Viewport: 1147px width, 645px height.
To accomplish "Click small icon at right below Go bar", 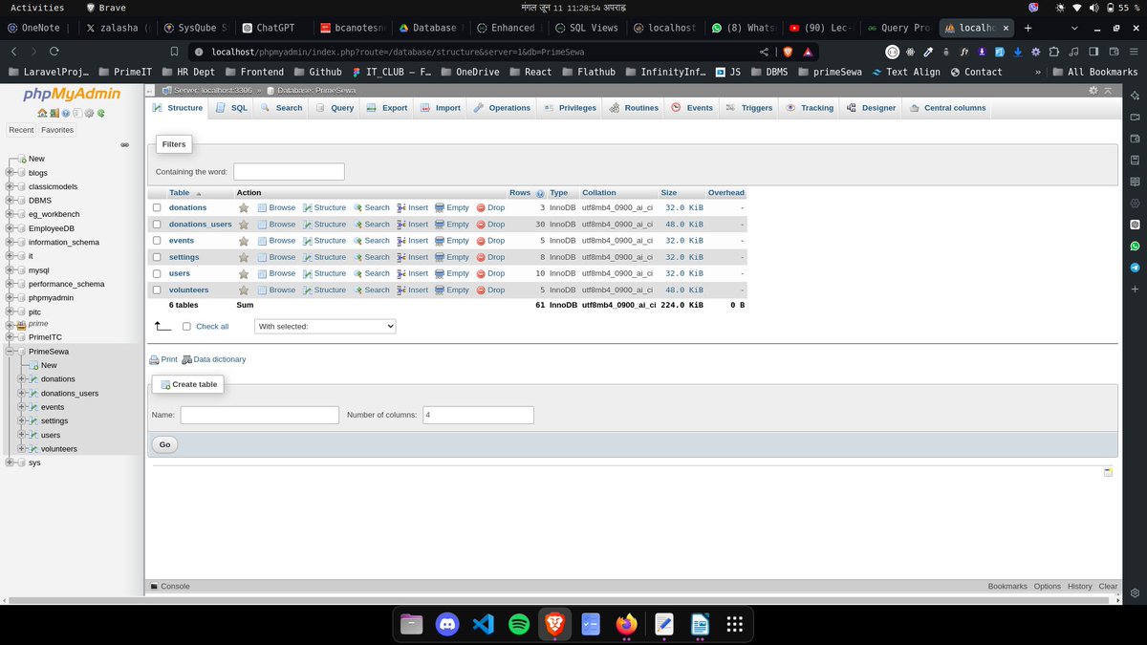I will (x=1108, y=472).
